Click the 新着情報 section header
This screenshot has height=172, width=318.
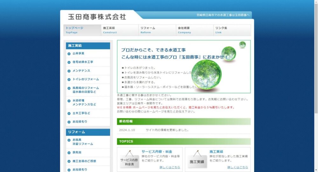click(x=184, y=121)
